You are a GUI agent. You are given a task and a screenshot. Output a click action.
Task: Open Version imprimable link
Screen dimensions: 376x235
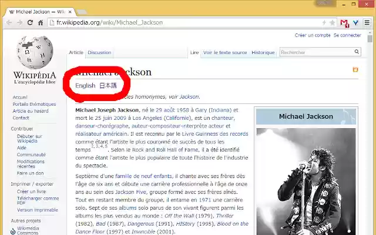38,210
